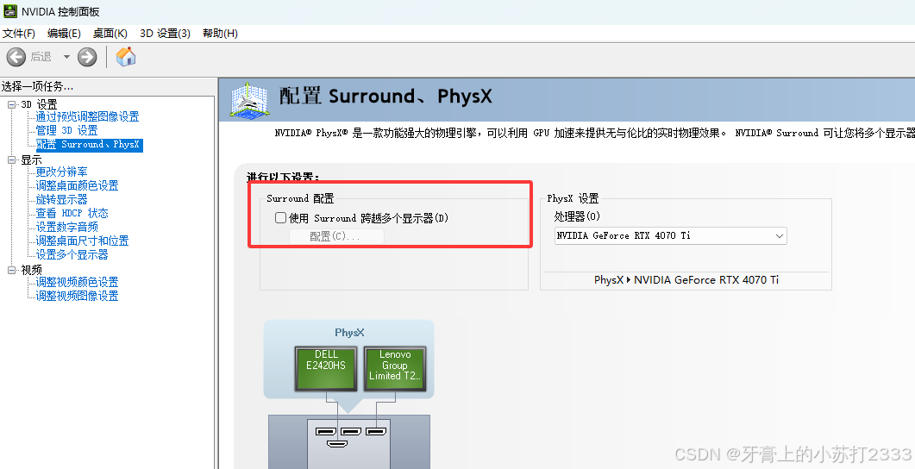Go to the Home page icon
This screenshot has height=469, width=915.
tap(125, 57)
